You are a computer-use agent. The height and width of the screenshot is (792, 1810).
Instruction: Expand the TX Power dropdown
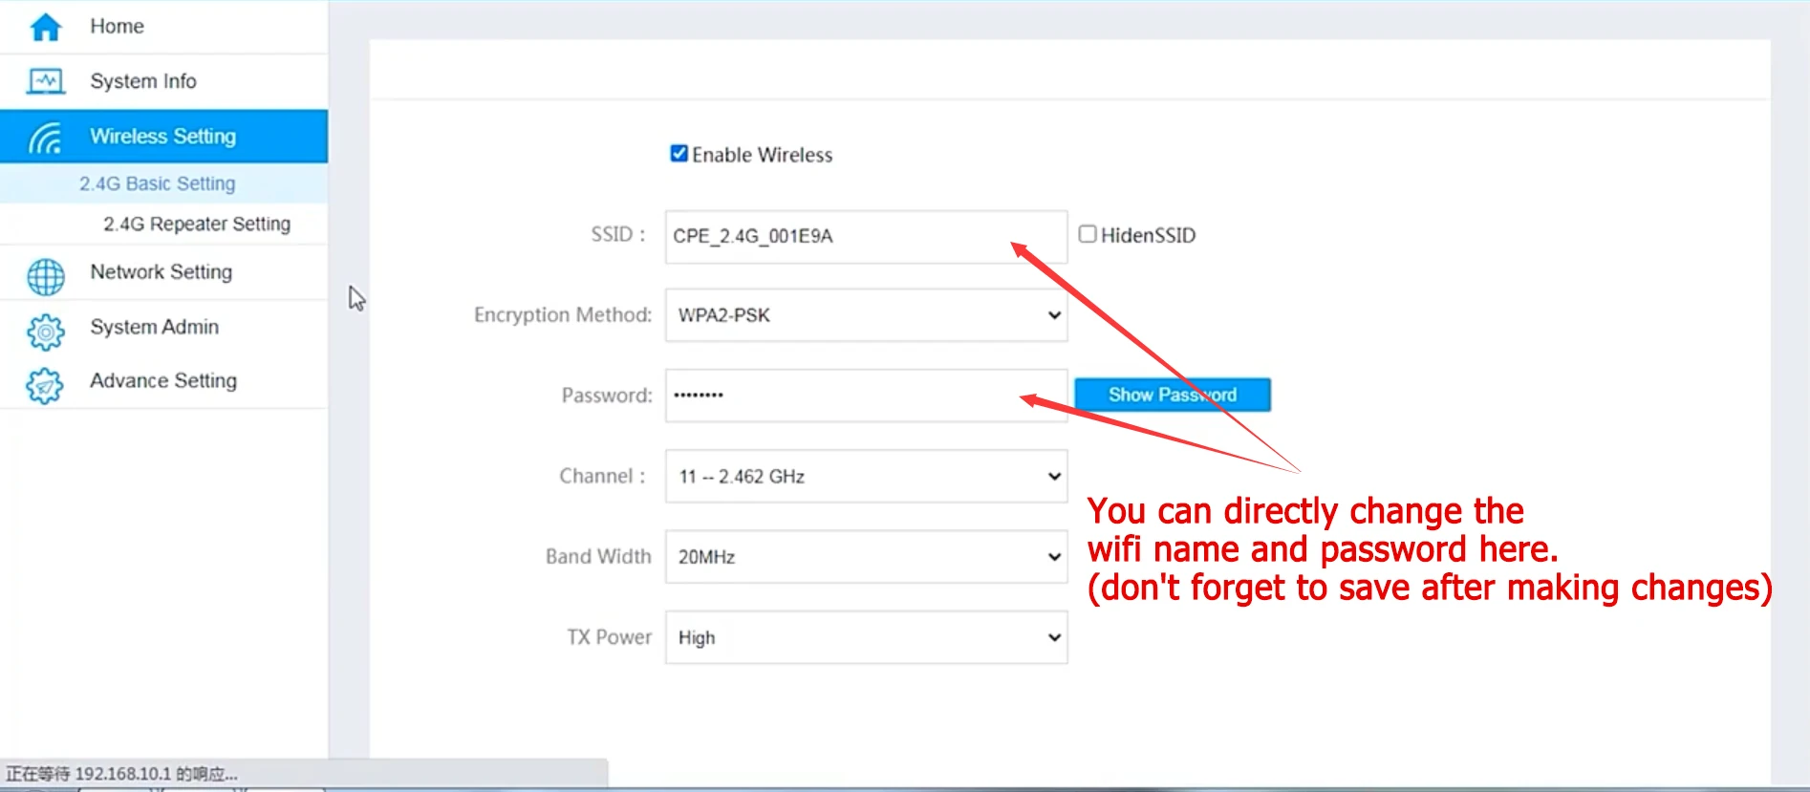pyautogui.click(x=866, y=637)
